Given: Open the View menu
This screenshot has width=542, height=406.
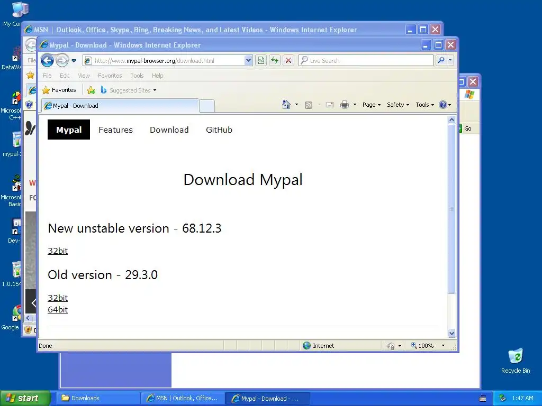Looking at the screenshot, I should [x=84, y=76].
